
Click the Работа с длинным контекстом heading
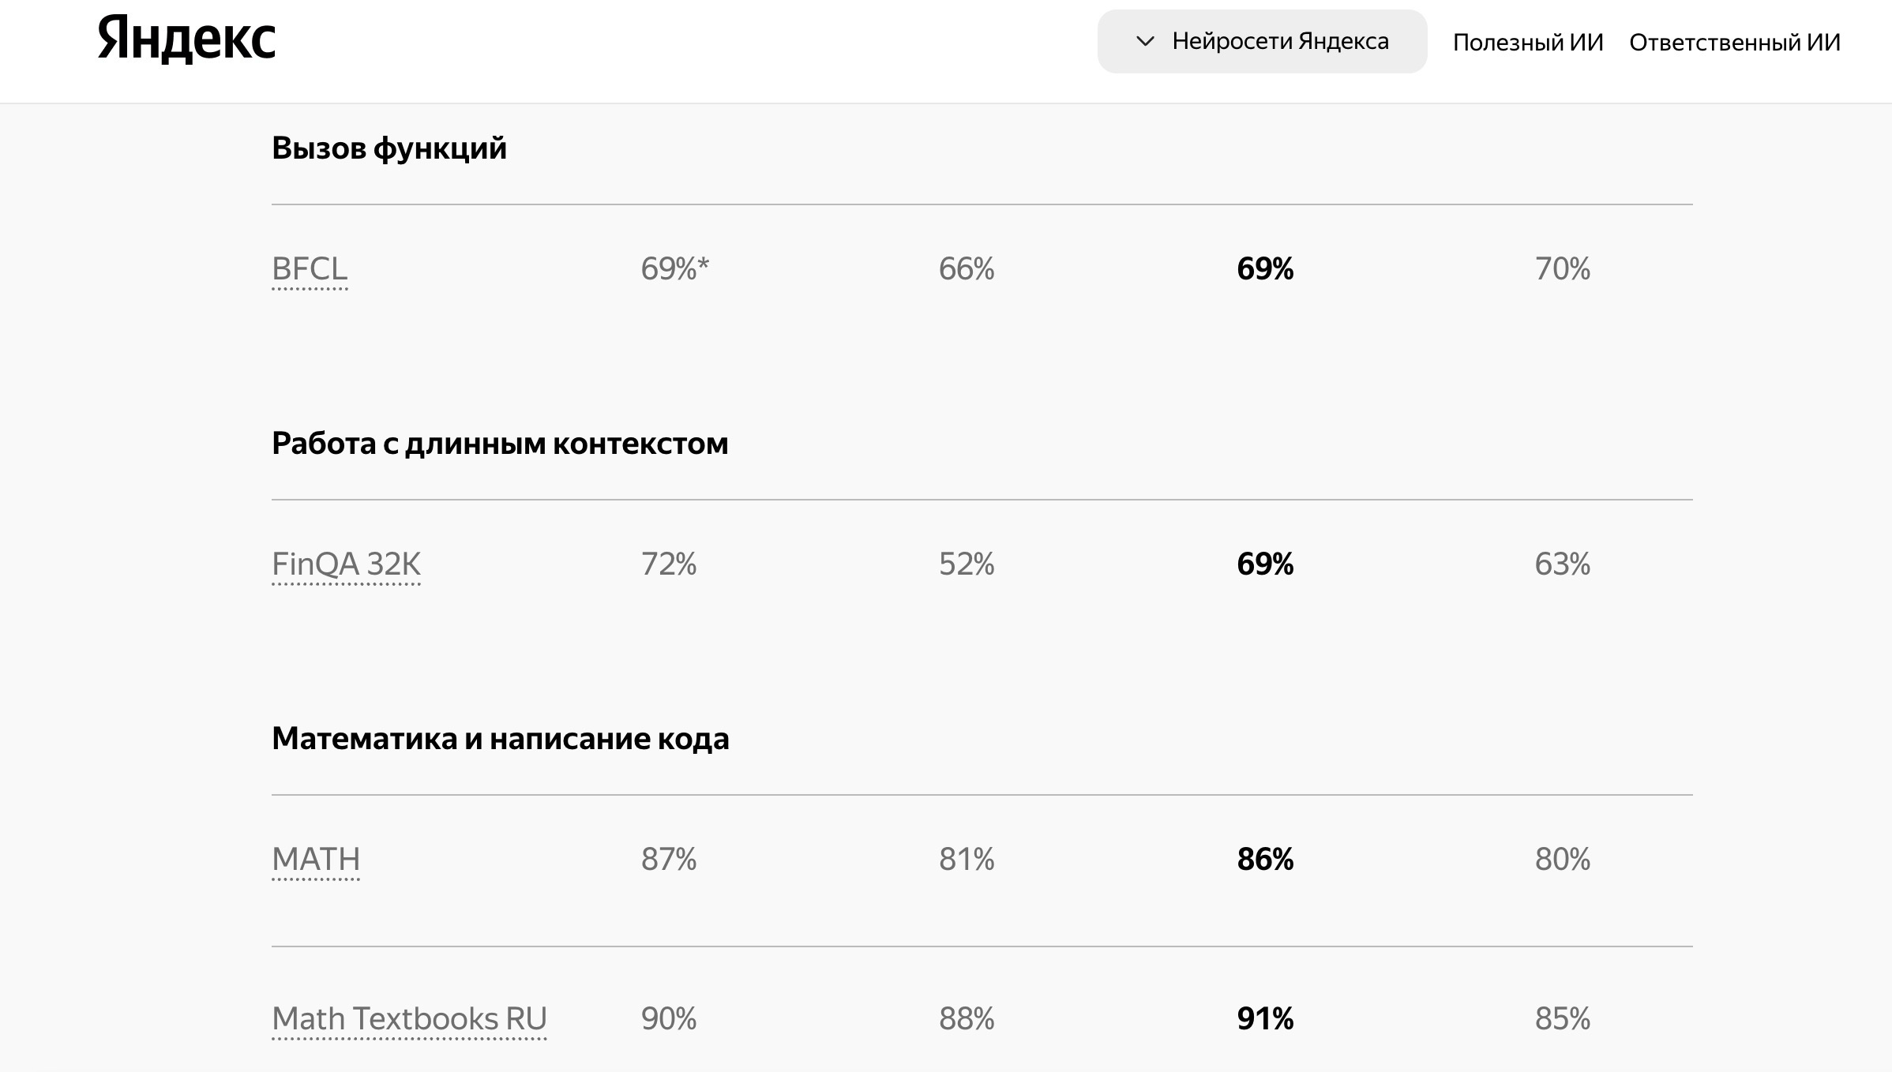500,444
